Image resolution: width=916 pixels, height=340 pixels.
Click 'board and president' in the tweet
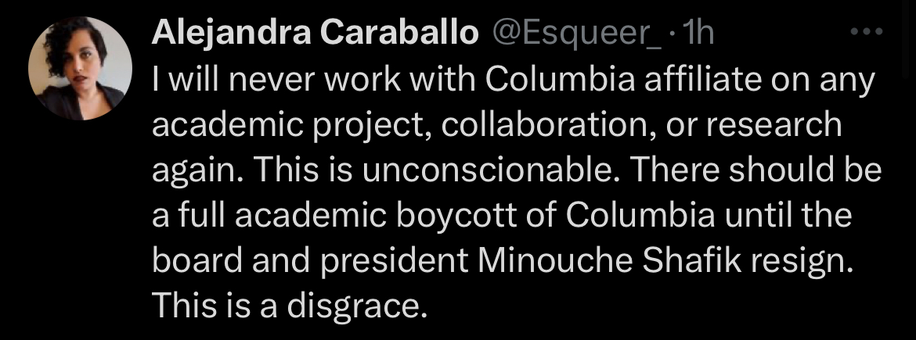(x=310, y=260)
